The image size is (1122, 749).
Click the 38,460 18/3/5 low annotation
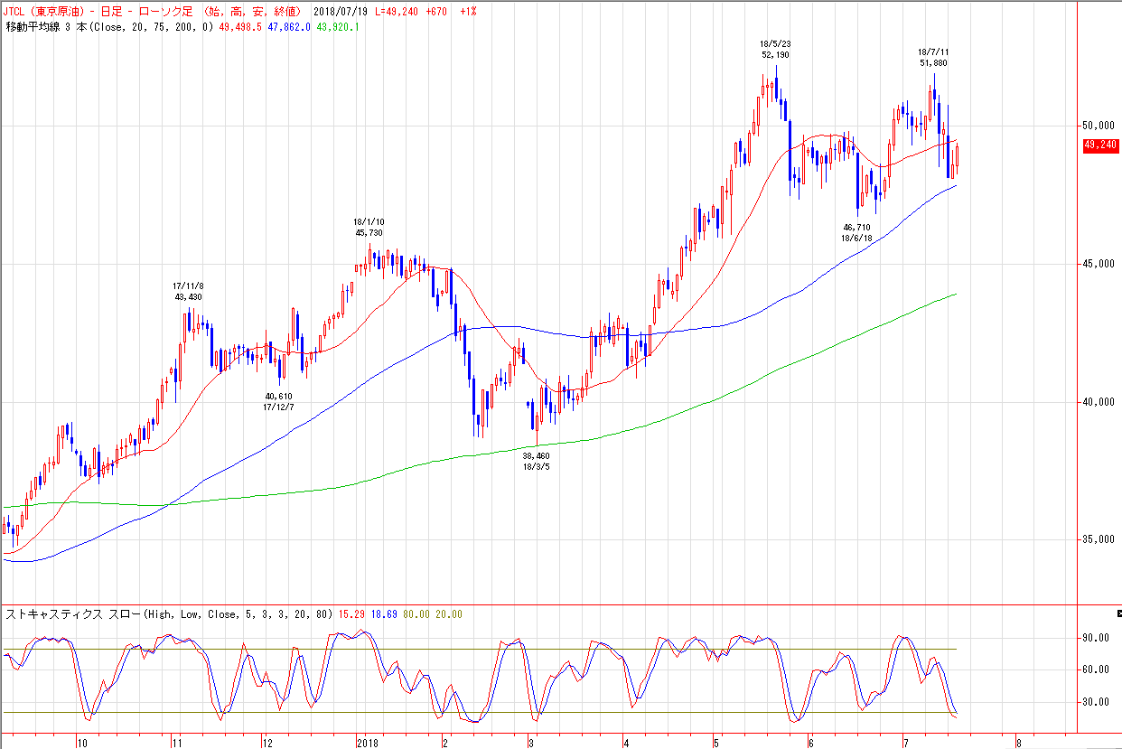coord(536,462)
